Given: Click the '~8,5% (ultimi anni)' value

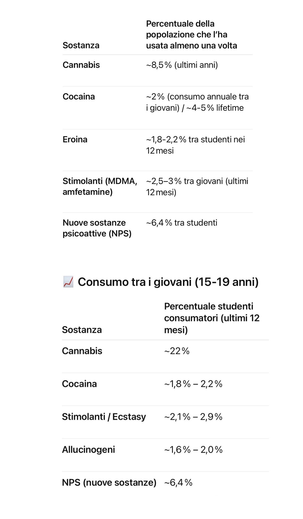Looking at the screenshot, I should tap(182, 65).
